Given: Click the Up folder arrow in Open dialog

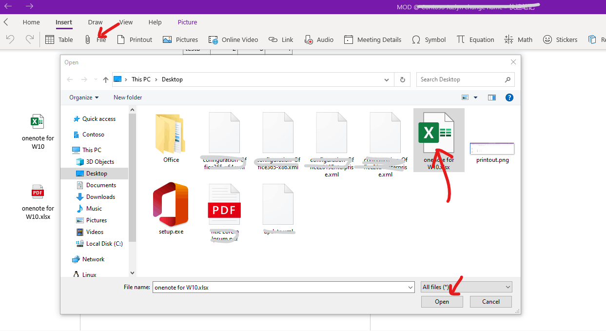Looking at the screenshot, I should coord(106,79).
